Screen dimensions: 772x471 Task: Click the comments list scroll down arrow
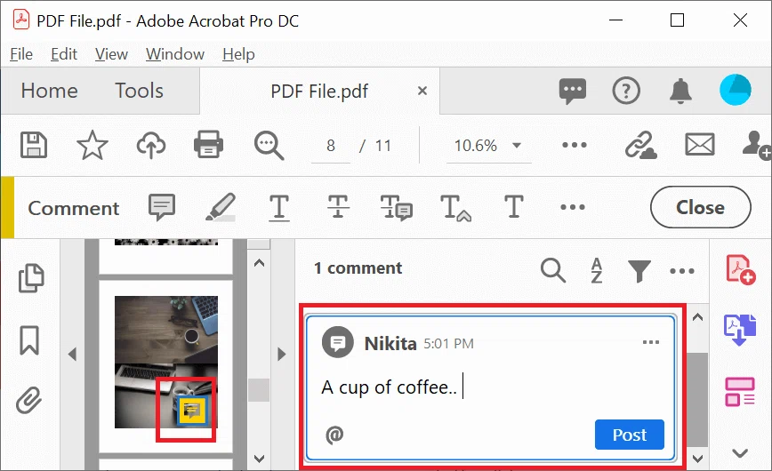[697, 459]
